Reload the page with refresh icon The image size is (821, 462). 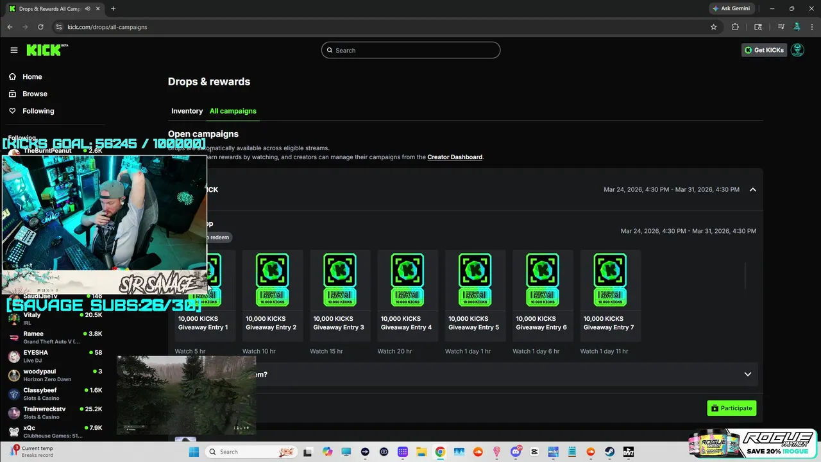[x=40, y=27]
